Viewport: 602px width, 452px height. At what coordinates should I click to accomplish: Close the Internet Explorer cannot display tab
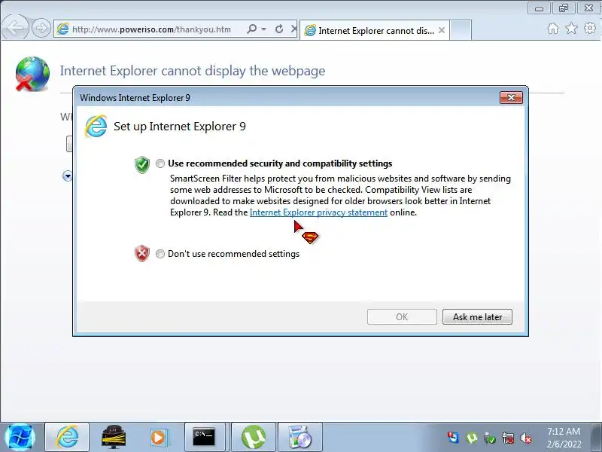442,30
